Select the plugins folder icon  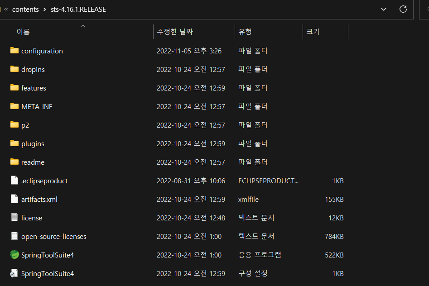[14, 143]
